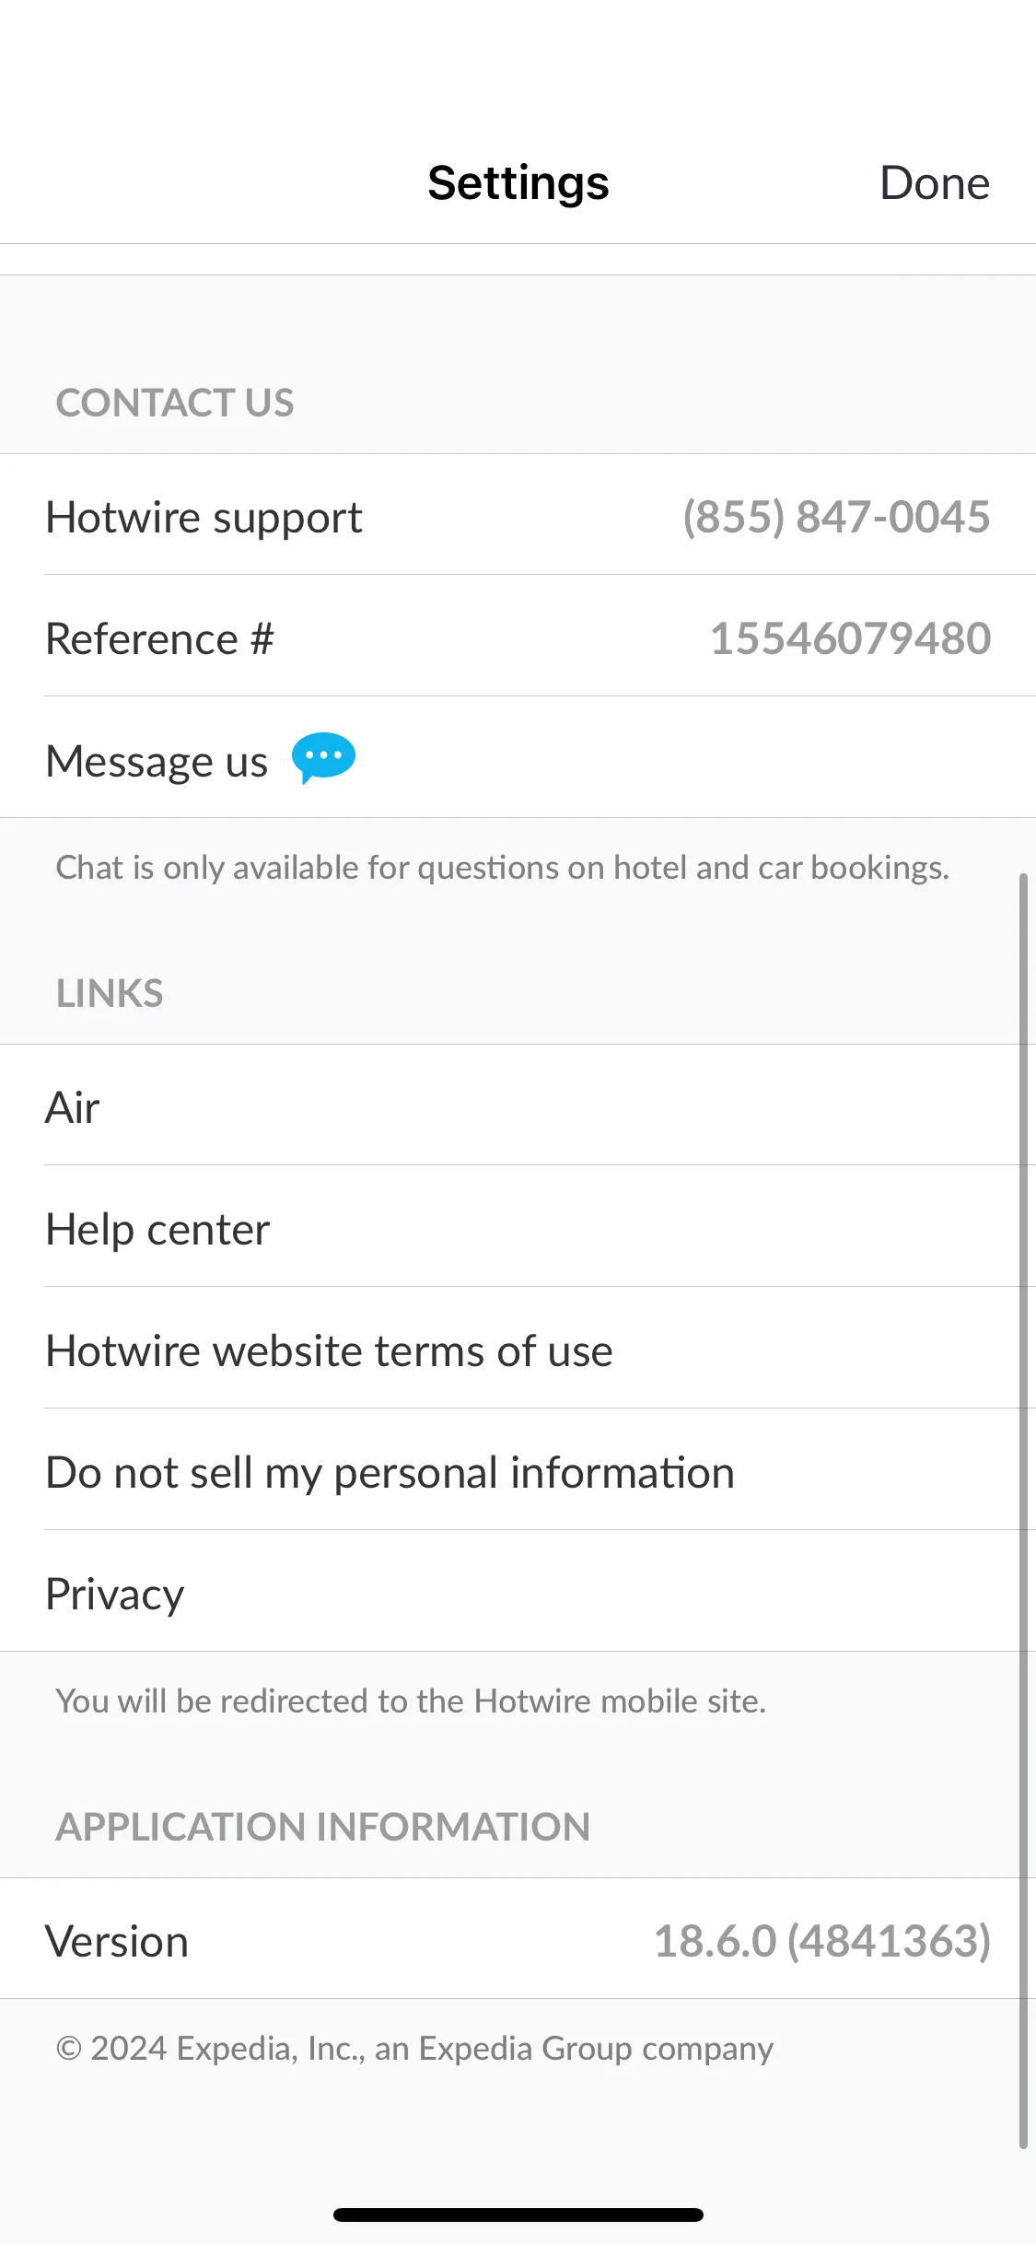
Task: Select the Reference # row
Action: coord(518,637)
